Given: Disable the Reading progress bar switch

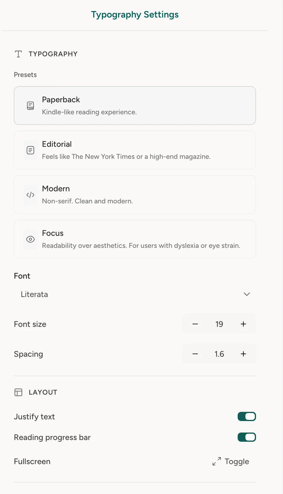Looking at the screenshot, I should 247,437.
